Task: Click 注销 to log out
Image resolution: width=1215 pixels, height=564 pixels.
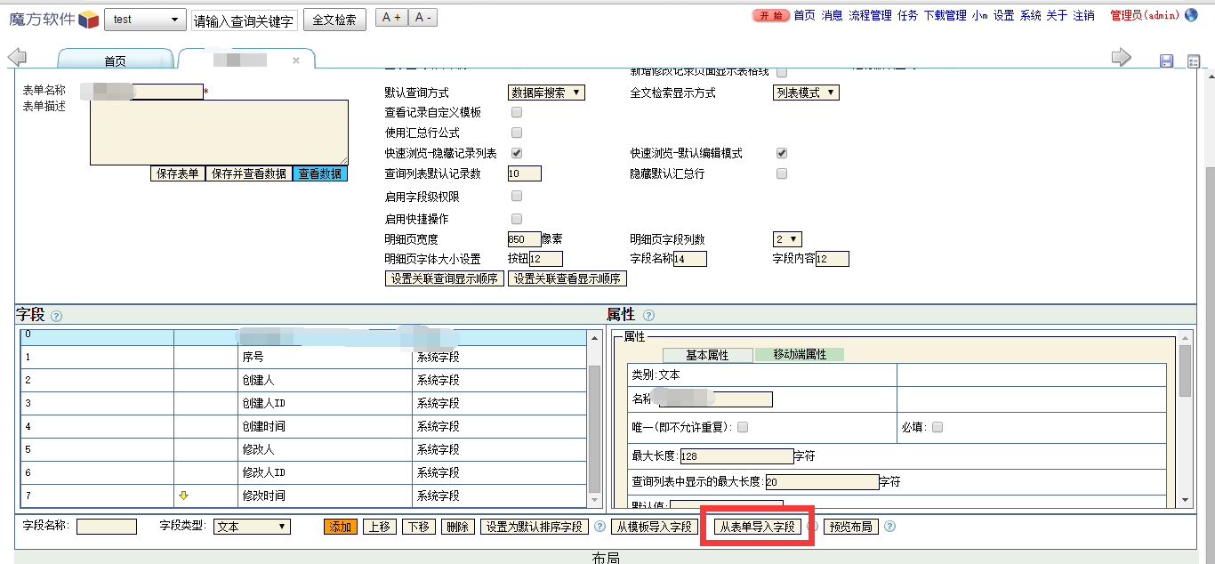Action: pos(1083,16)
